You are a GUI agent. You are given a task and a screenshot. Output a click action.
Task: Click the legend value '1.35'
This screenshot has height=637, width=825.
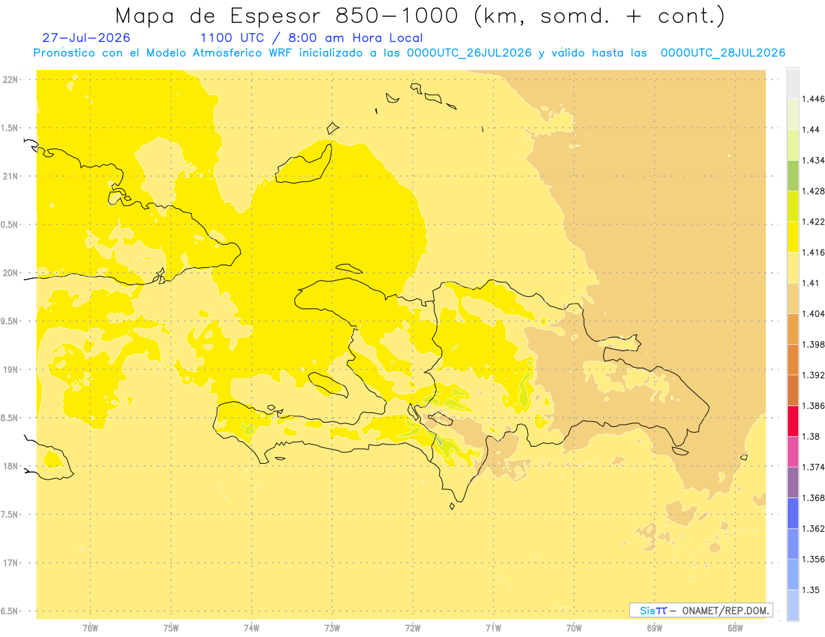tap(813, 590)
